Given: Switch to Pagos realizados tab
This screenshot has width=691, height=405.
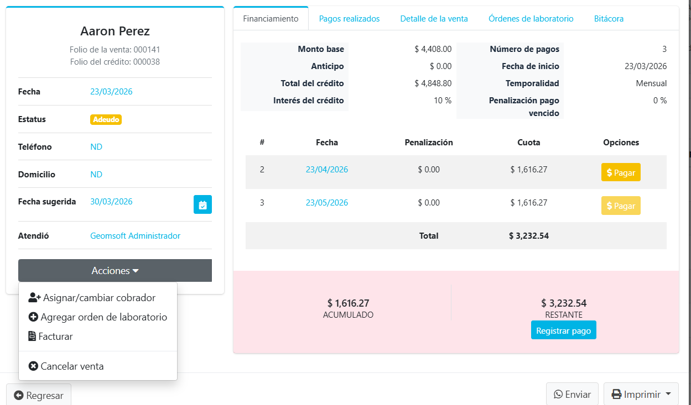Looking at the screenshot, I should point(349,19).
